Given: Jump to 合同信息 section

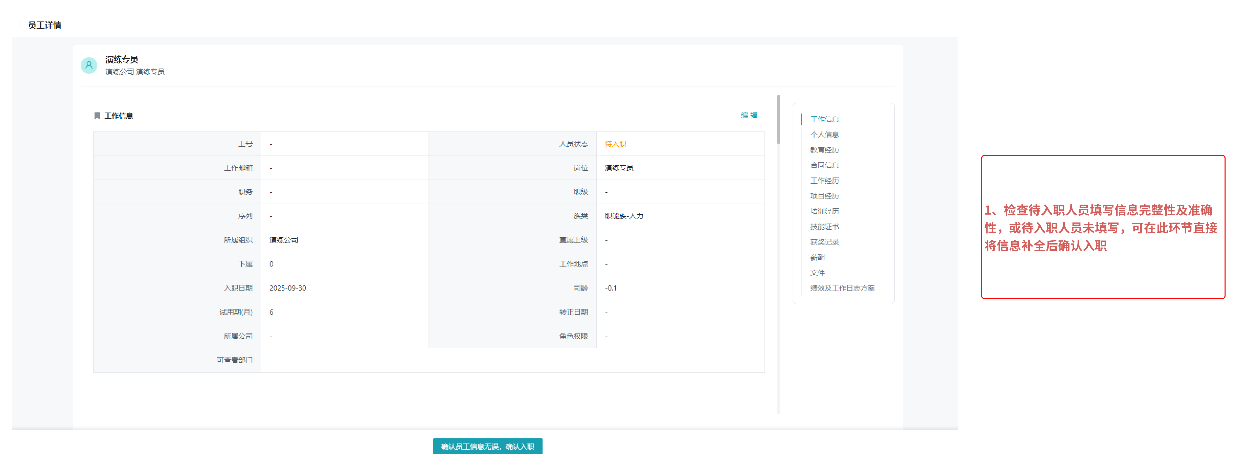Looking at the screenshot, I should pos(824,165).
